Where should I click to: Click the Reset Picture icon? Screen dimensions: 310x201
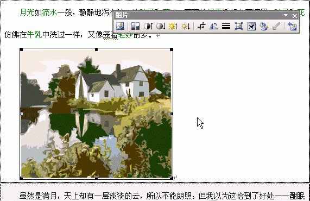(x=292, y=26)
